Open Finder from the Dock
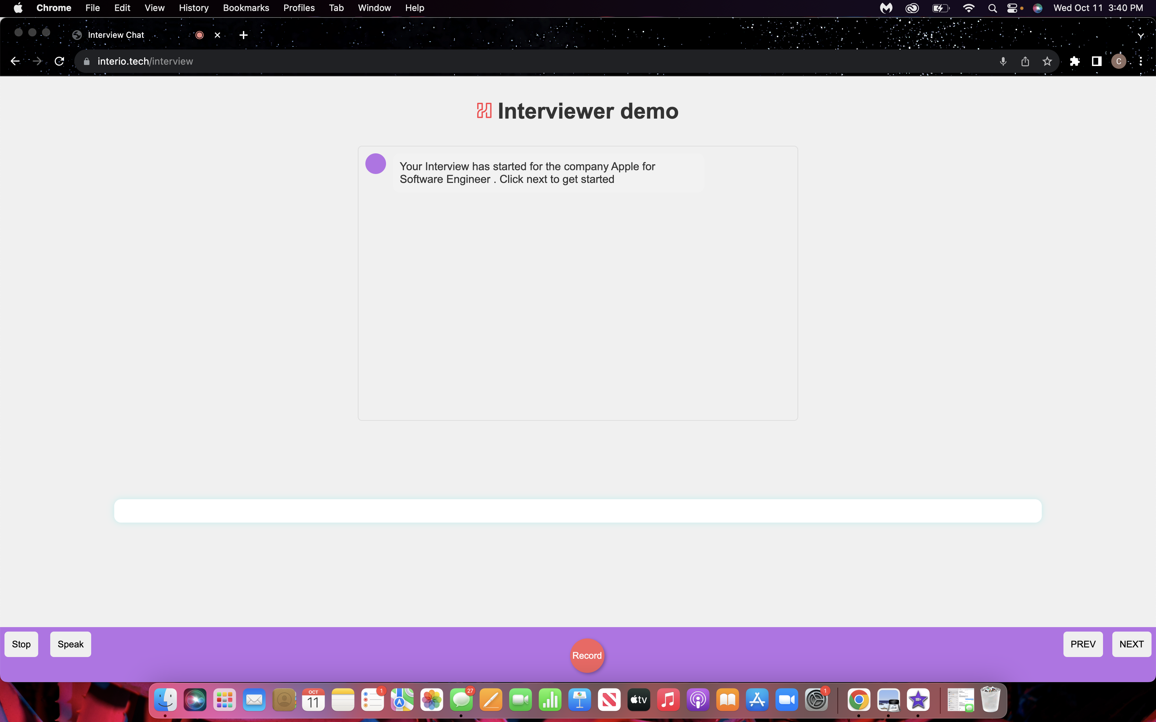 (x=165, y=700)
